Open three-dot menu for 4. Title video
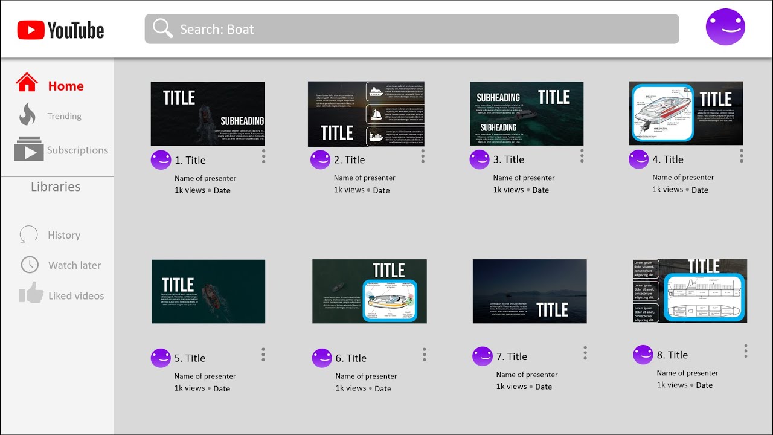Image resolution: width=773 pixels, height=435 pixels. coord(742,156)
